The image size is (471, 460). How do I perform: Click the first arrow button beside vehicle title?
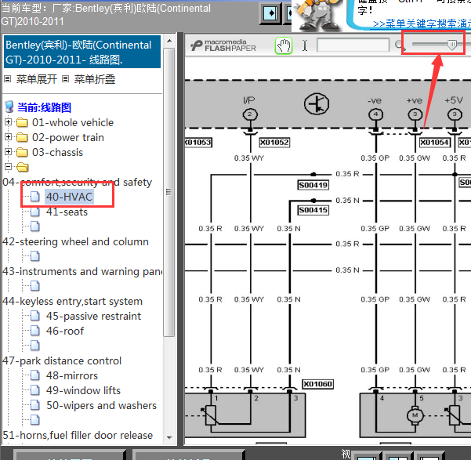(x=270, y=13)
